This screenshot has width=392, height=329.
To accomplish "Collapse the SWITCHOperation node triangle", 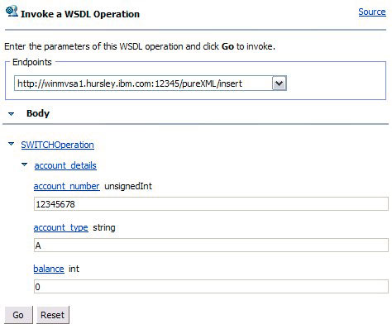I will point(12,144).
